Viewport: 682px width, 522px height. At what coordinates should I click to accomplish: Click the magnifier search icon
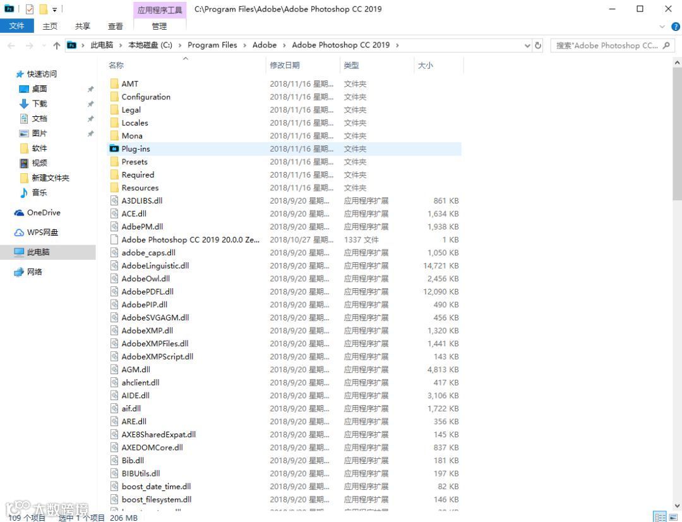click(x=666, y=46)
